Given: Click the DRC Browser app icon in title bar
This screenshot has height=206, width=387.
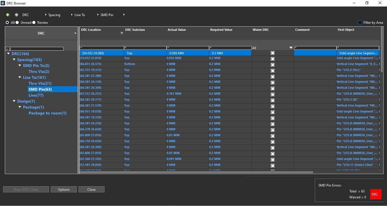Looking at the screenshot, I should coord(3,3).
